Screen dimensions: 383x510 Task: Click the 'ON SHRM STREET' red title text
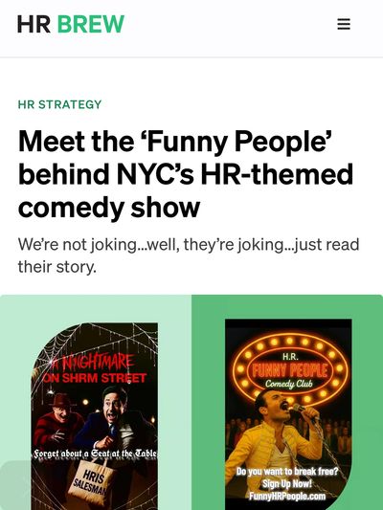click(95, 378)
